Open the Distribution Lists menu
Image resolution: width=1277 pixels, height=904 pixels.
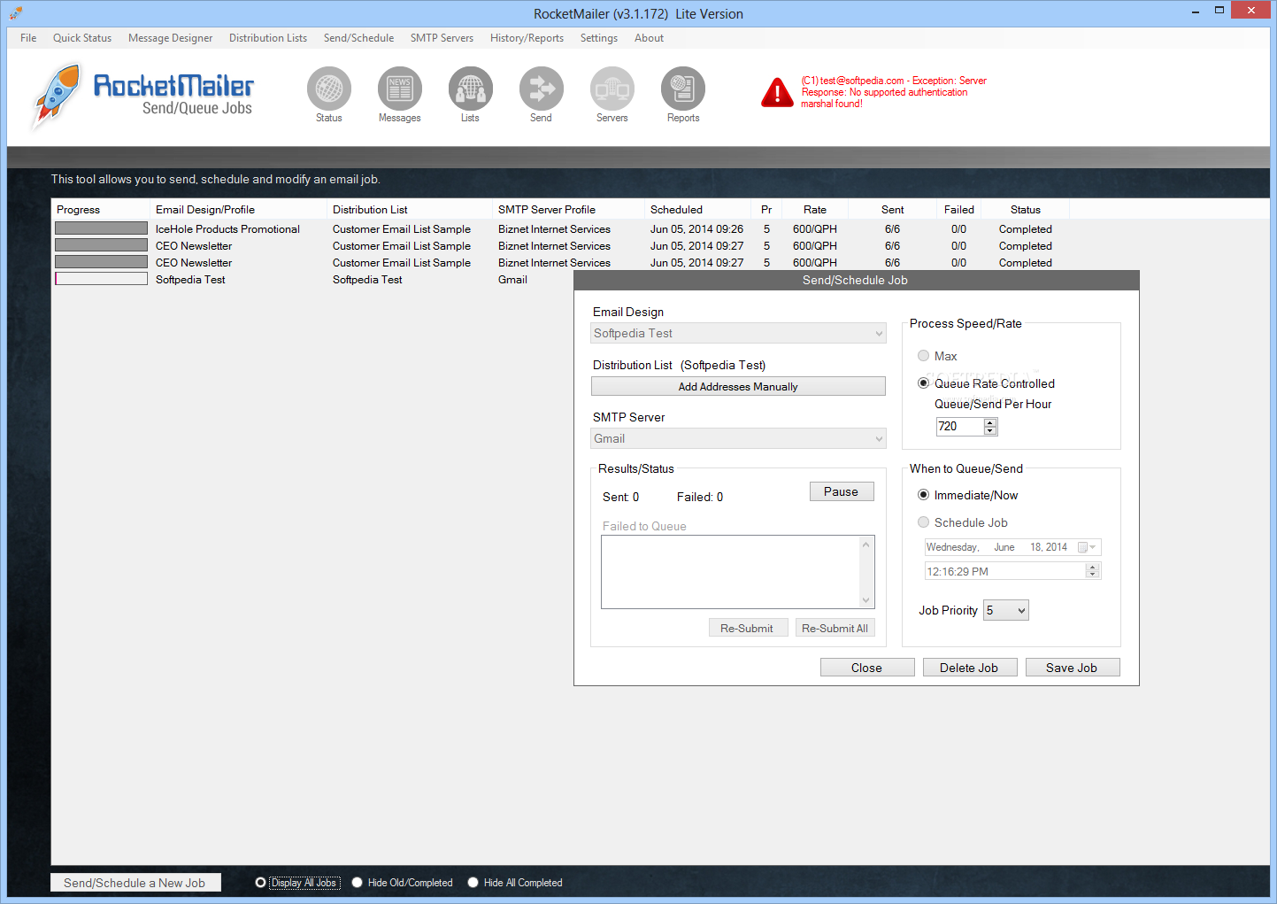[x=268, y=38]
